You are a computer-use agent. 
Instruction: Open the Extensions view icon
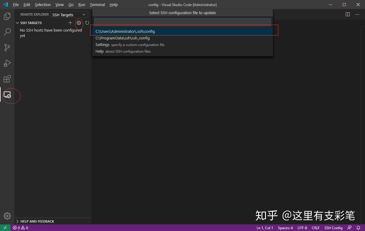[x=7, y=79]
